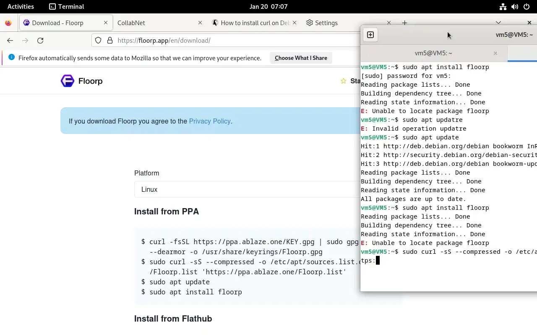
Task: Open the Activities overview
Action: point(21,6)
